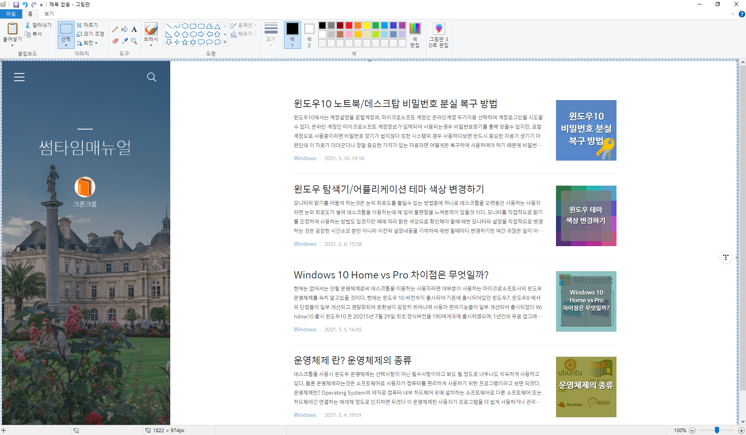Open the 크기 (Size) line thickness dropdown
Image resolution: width=746 pixels, height=435 pixels.
point(271,35)
